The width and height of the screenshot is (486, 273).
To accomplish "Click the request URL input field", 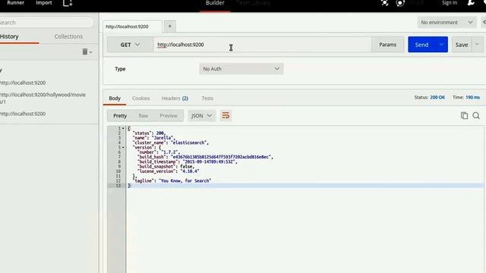I will pos(262,45).
